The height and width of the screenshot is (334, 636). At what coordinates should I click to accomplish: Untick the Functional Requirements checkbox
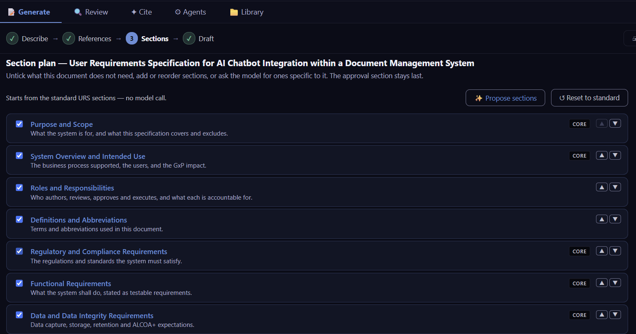pyautogui.click(x=19, y=283)
